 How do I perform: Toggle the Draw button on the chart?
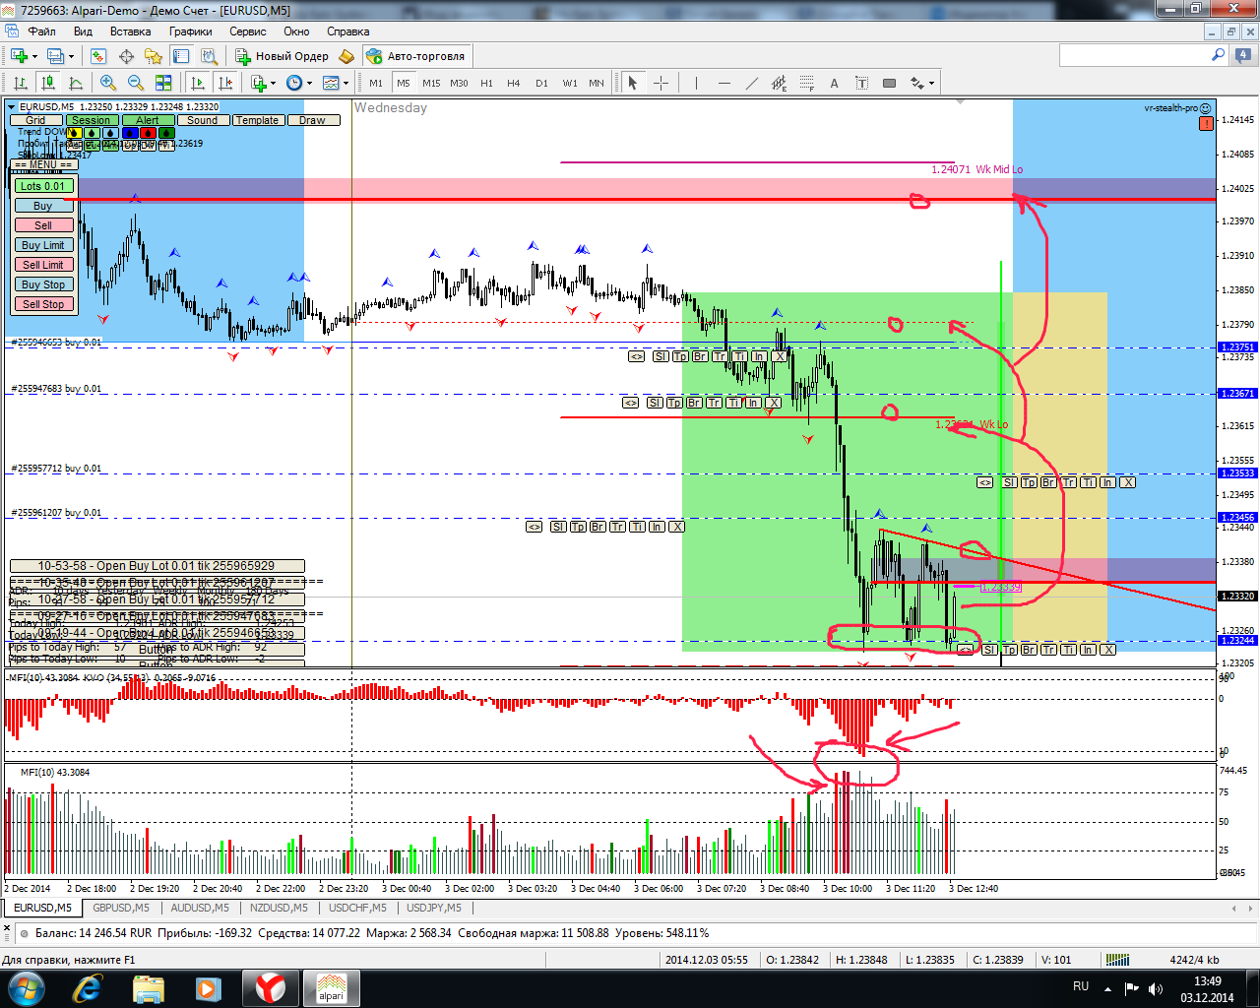(312, 120)
